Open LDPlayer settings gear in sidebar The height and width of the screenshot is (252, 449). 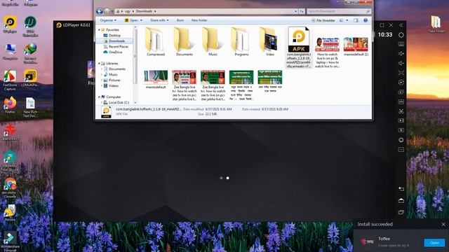click(x=401, y=35)
